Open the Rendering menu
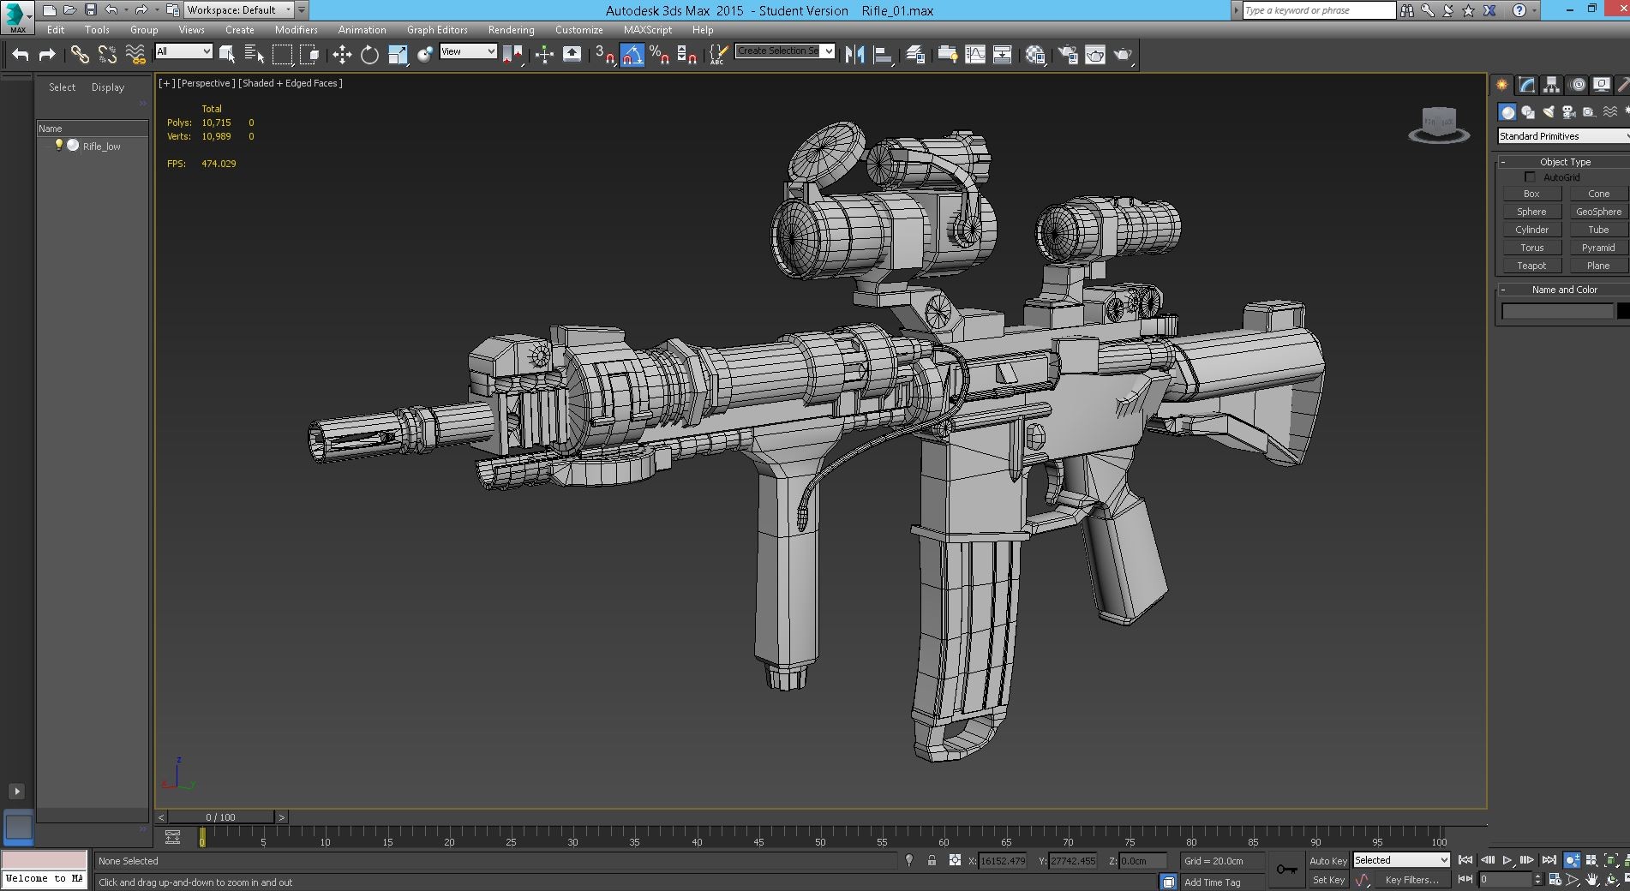 (510, 29)
